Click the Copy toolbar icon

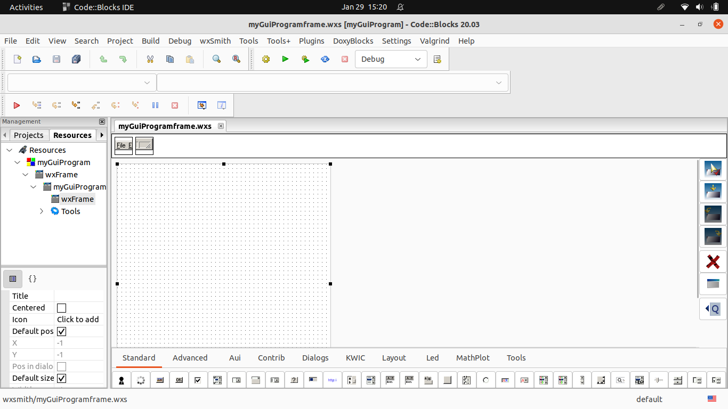170,59
